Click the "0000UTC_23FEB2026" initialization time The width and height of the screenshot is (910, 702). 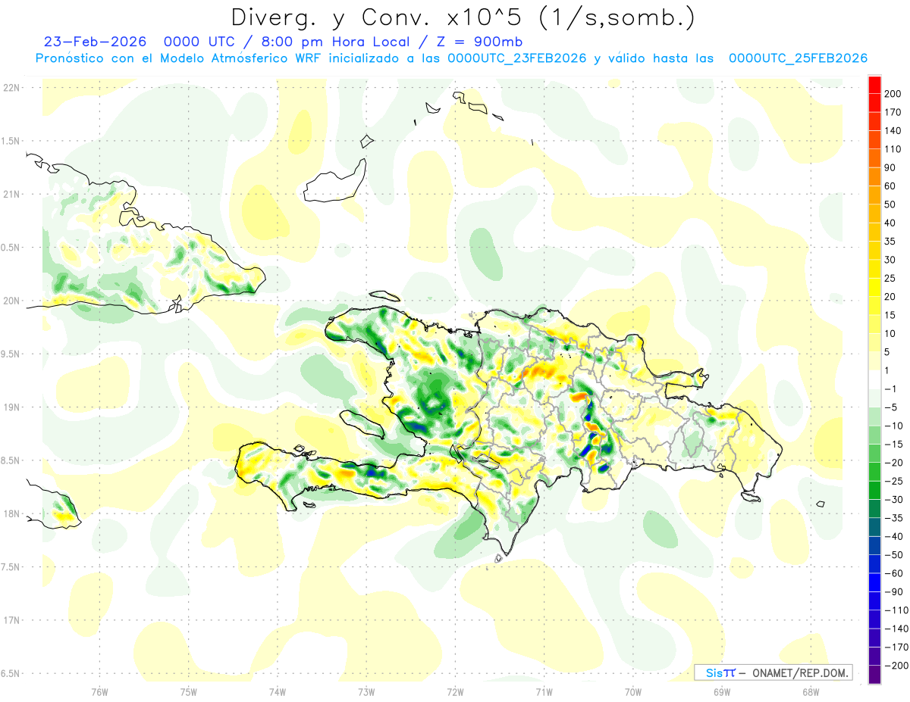[517, 58]
